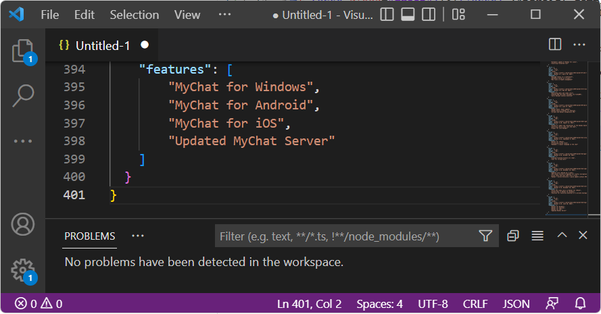Click the minimap code overview
Image resolution: width=601 pixels, height=314 pixels.
point(567,138)
